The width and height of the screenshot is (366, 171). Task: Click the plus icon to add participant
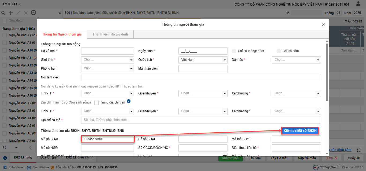pos(11,13)
